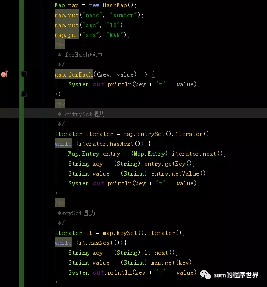Click the "Map.Entry entry" declaration line
This screenshot has height=287, width=267.
coord(147,154)
